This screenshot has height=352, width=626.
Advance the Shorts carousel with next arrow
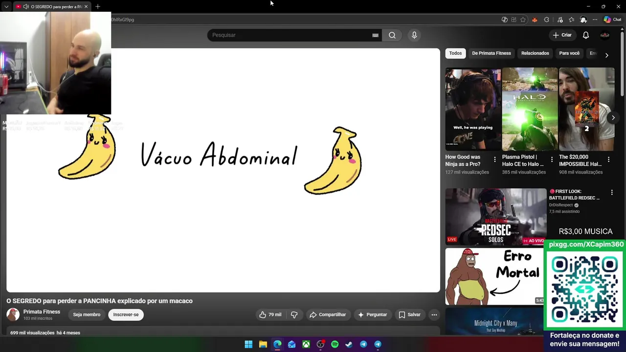(613, 118)
